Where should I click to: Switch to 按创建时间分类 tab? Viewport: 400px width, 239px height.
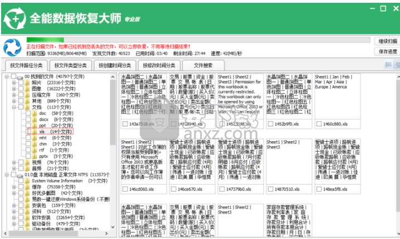coord(115,66)
